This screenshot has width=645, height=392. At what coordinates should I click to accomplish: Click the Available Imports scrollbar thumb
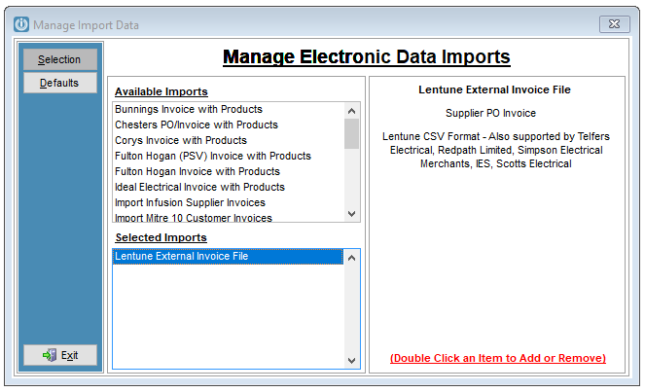coord(352,133)
